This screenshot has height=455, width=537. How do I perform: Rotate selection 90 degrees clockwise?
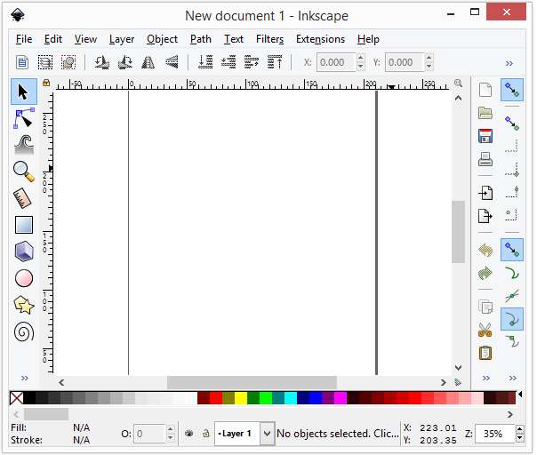pyautogui.click(x=125, y=62)
